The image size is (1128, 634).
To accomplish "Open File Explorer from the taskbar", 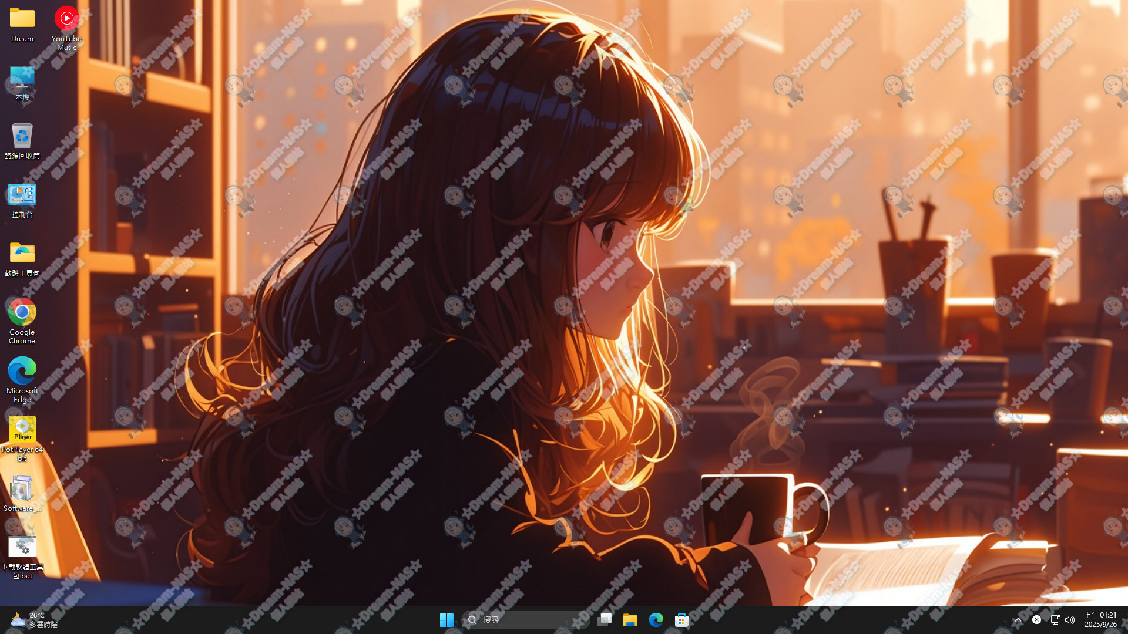I will click(630, 619).
